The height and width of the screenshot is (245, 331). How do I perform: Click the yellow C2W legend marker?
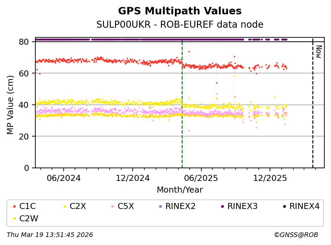(x=14, y=219)
